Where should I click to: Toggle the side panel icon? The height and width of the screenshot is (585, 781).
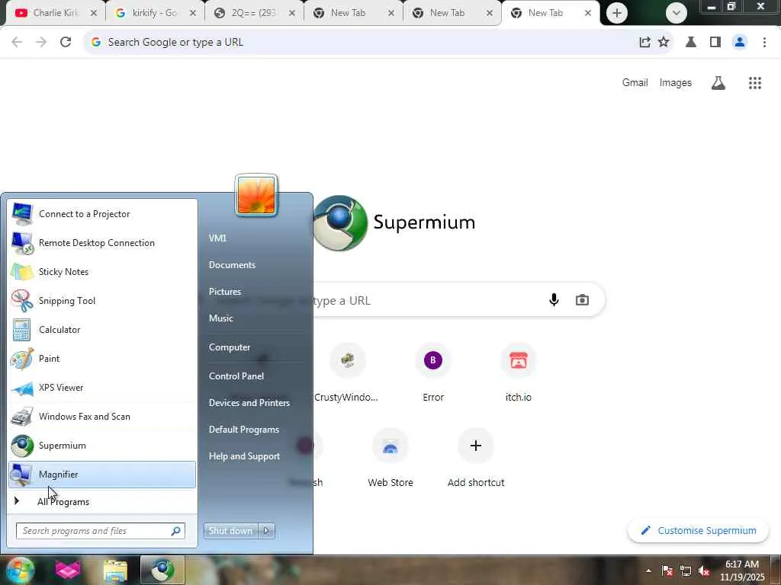715,43
